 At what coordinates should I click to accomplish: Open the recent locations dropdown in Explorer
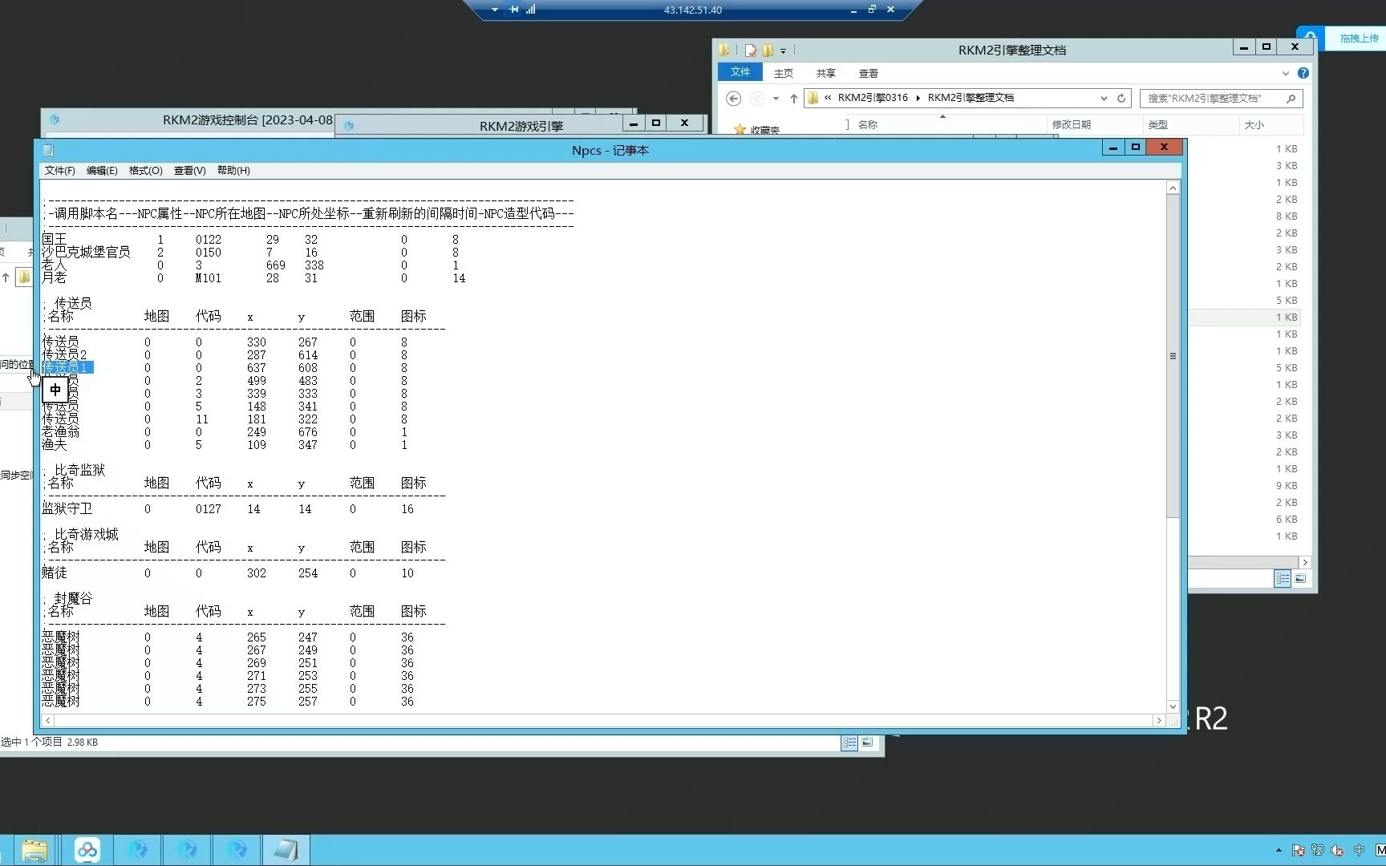tap(776, 99)
